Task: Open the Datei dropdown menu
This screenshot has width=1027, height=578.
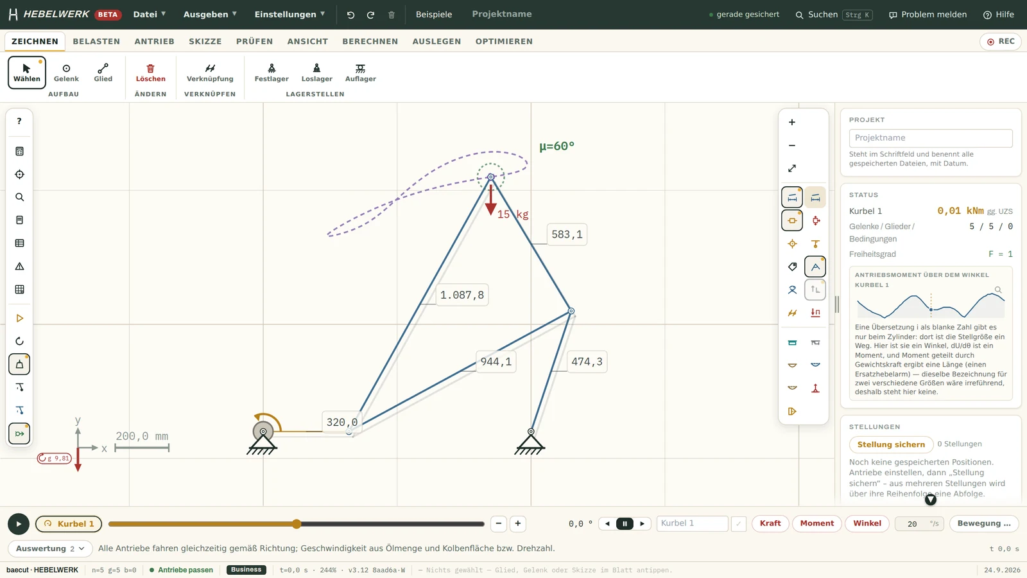Action: [150, 14]
